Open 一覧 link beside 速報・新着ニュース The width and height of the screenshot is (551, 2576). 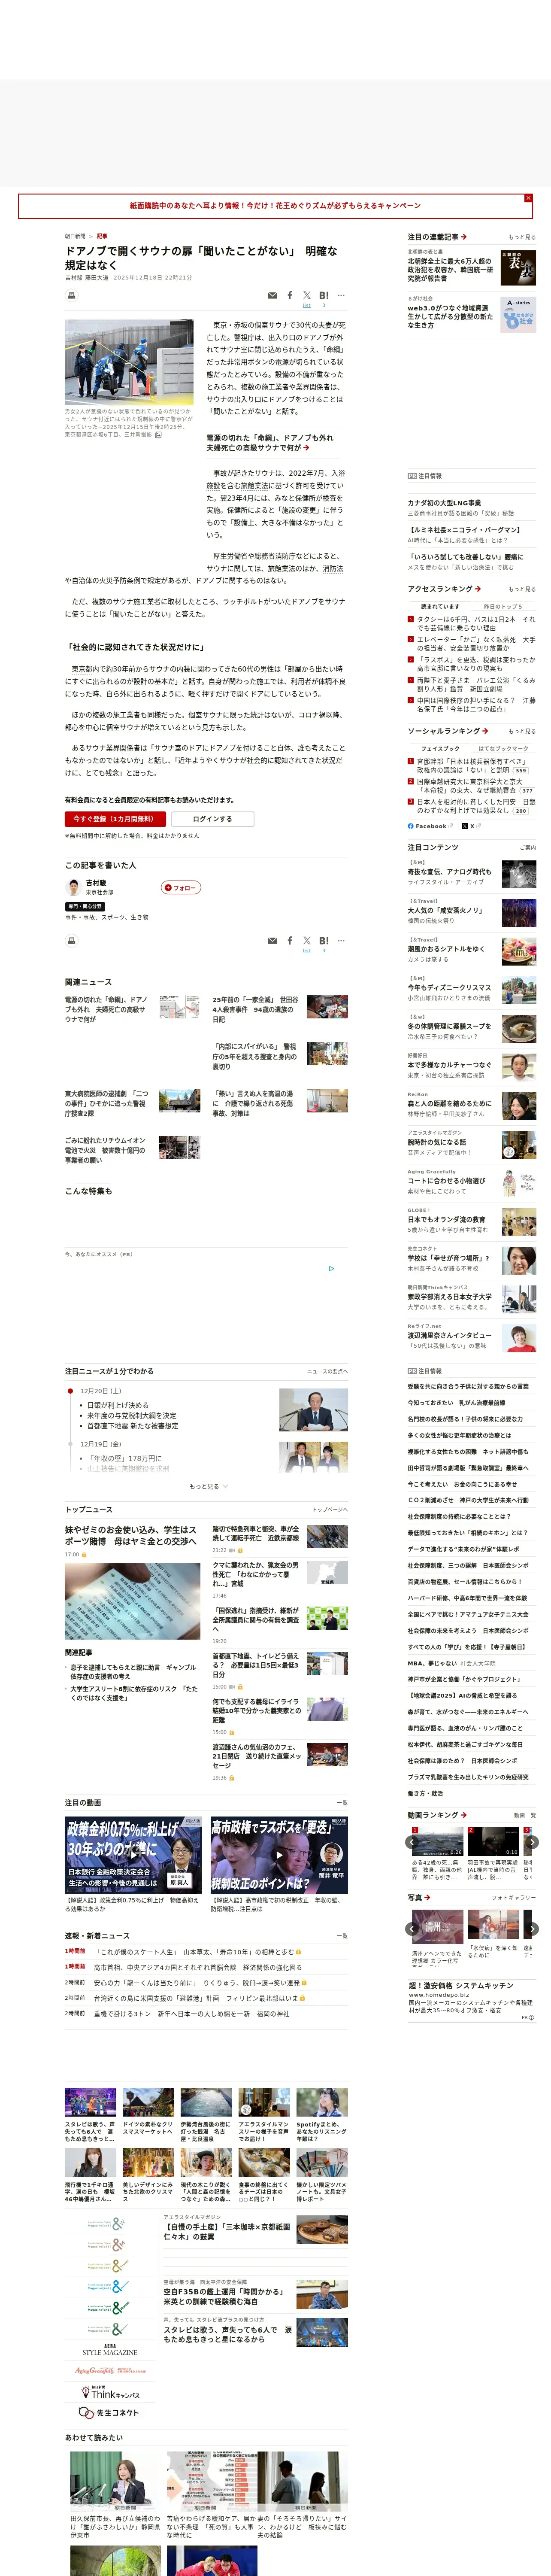click(343, 1936)
